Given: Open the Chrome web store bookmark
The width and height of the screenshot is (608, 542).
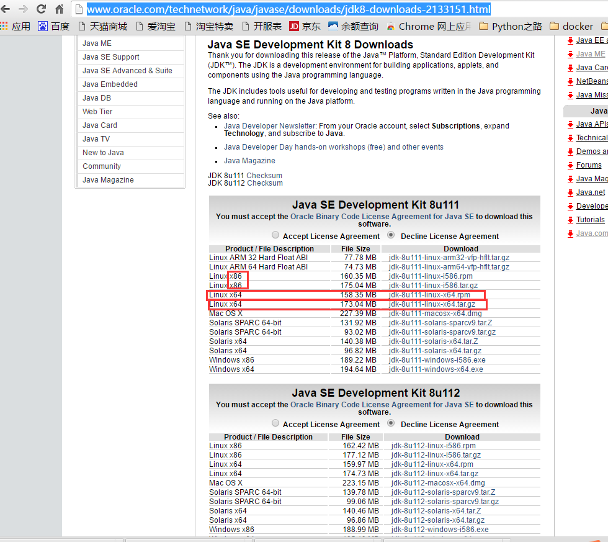Looking at the screenshot, I should [x=429, y=26].
